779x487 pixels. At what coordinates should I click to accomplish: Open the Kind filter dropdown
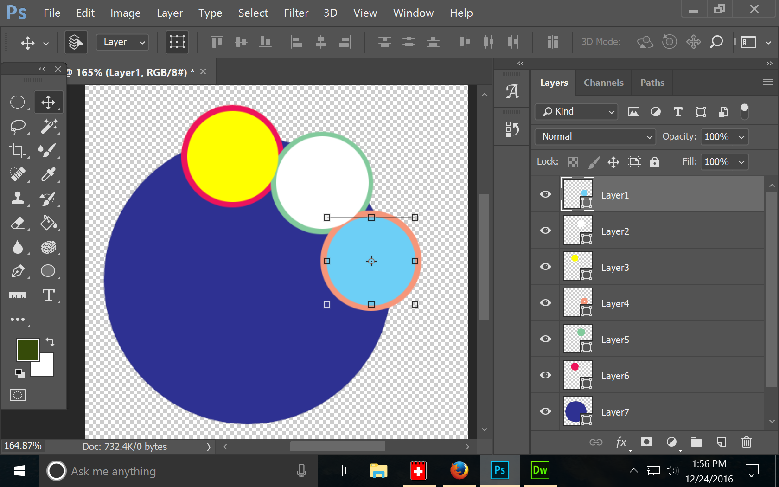(576, 112)
